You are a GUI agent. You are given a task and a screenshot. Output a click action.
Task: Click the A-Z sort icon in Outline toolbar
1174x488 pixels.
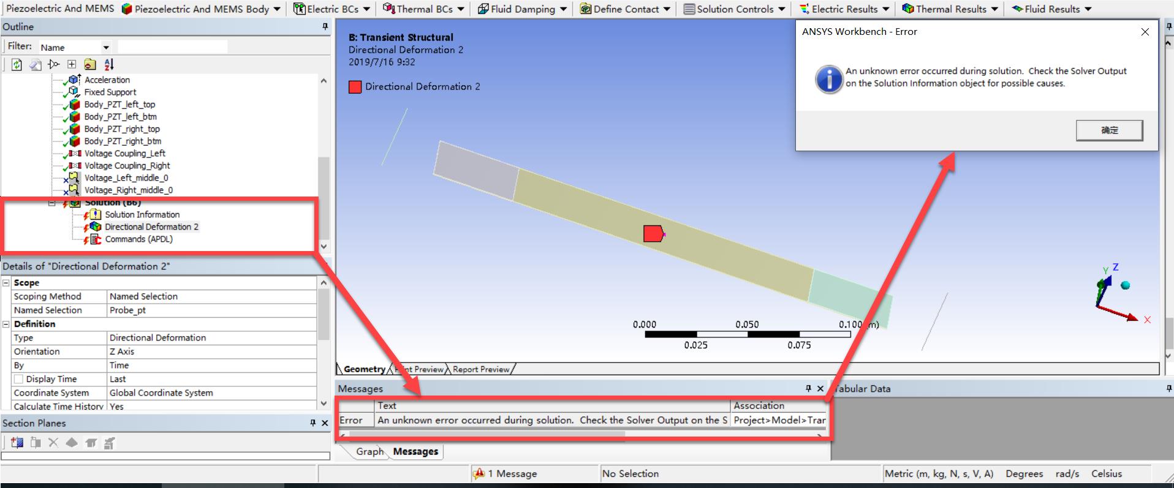[x=109, y=64]
